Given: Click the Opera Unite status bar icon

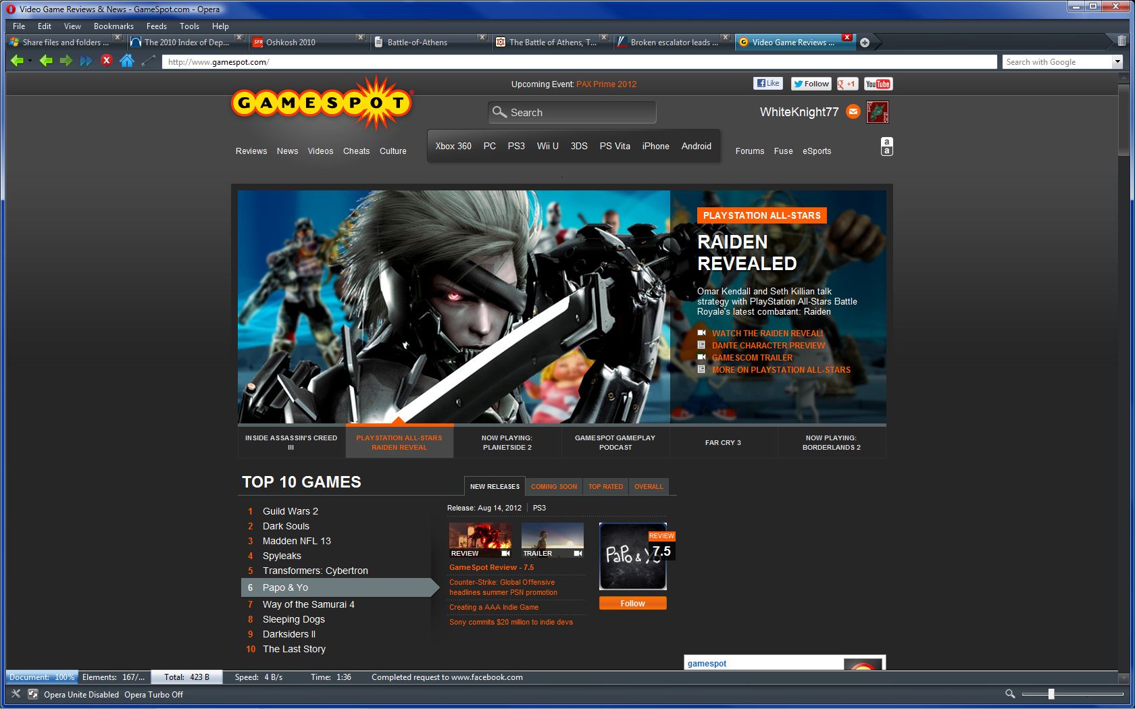Looking at the screenshot, I should pos(32,693).
